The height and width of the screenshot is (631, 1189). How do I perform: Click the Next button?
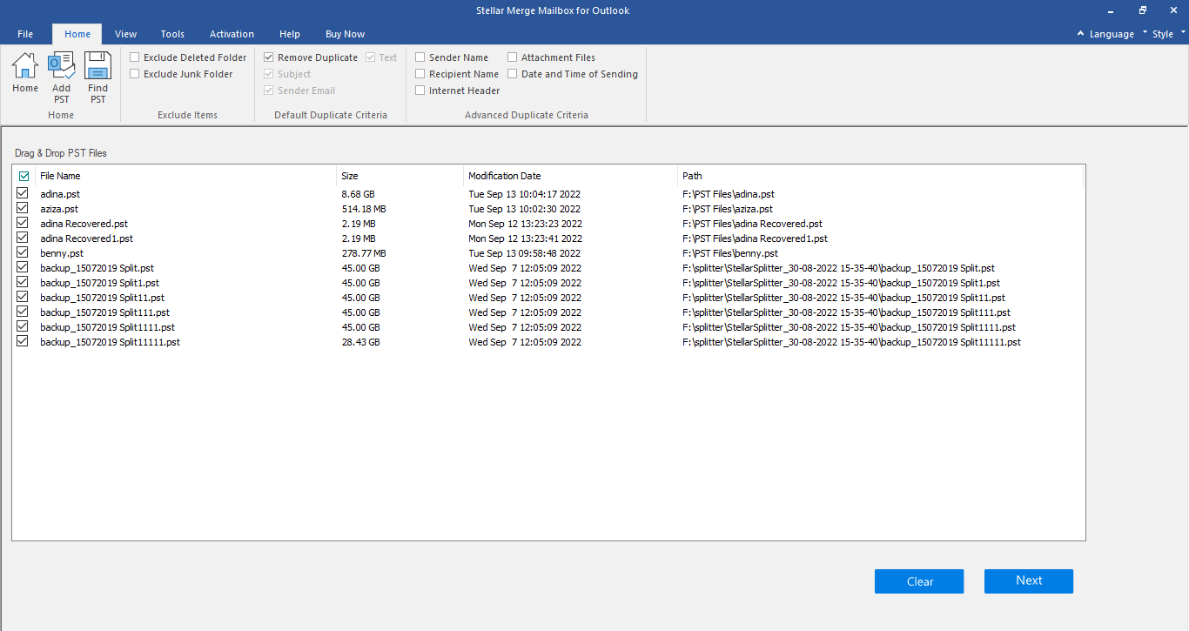coord(1029,581)
